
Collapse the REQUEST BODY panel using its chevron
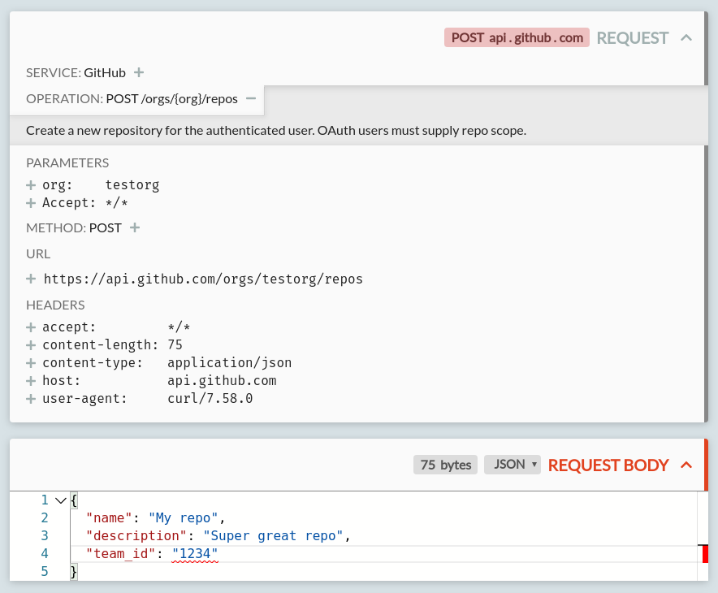pyautogui.click(x=686, y=465)
